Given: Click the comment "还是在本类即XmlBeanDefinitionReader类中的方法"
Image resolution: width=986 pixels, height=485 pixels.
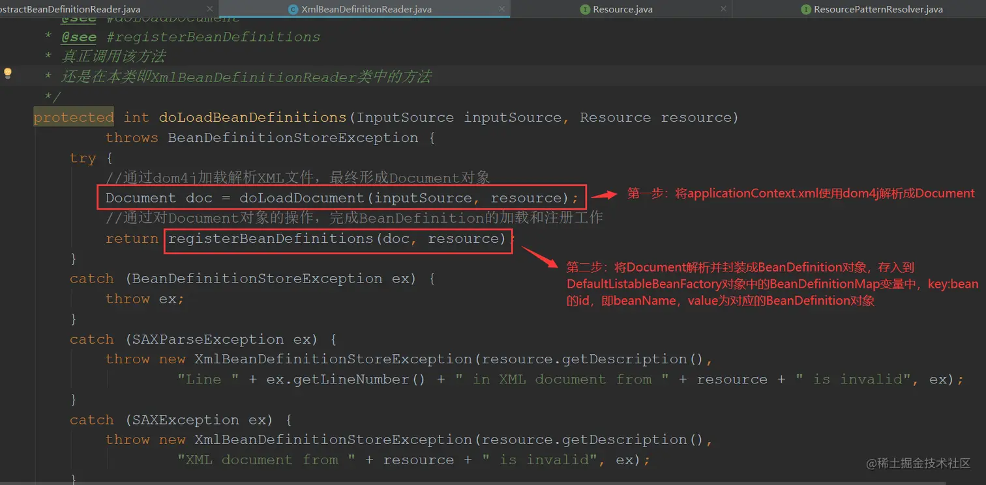Looking at the screenshot, I should (246, 77).
